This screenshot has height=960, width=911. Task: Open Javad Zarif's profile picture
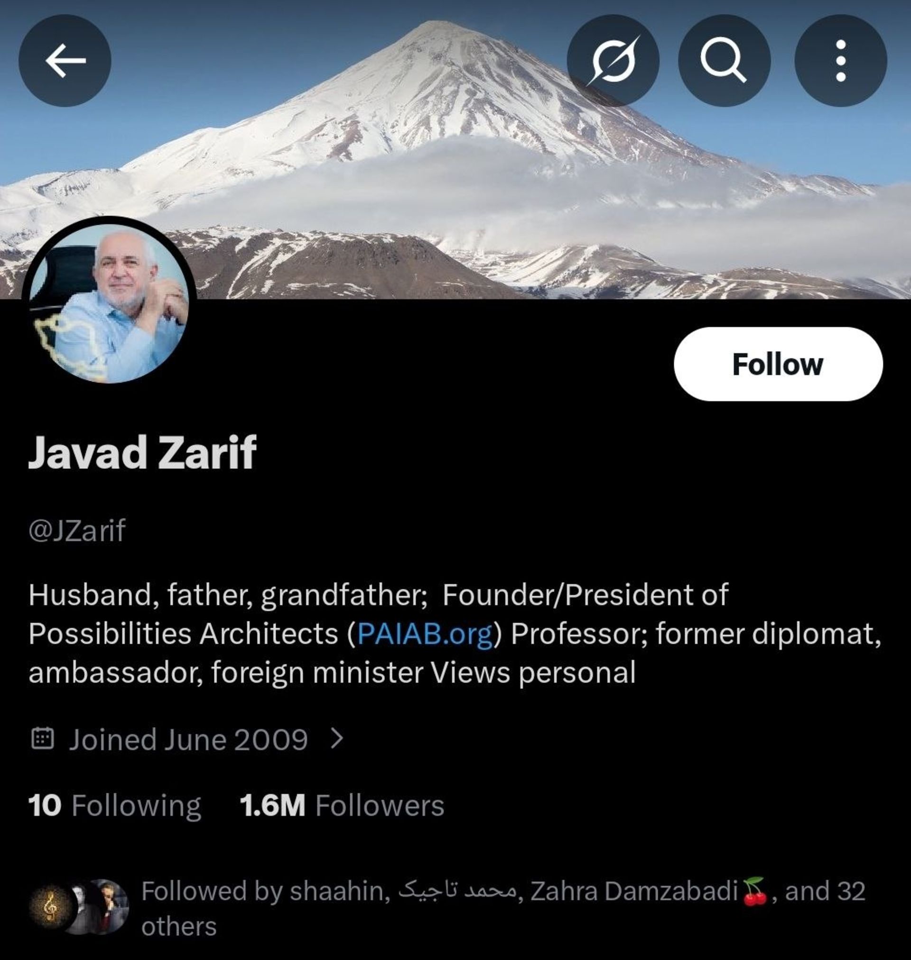pyautogui.click(x=109, y=303)
